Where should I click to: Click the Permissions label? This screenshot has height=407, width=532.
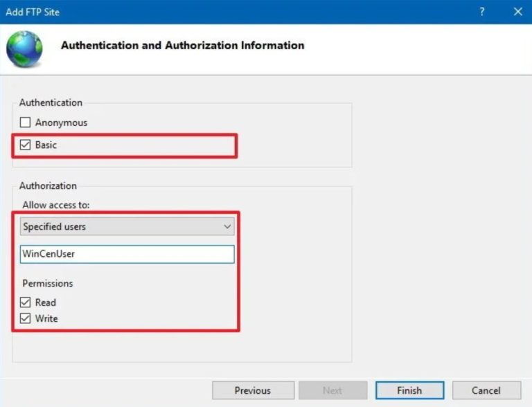(48, 284)
